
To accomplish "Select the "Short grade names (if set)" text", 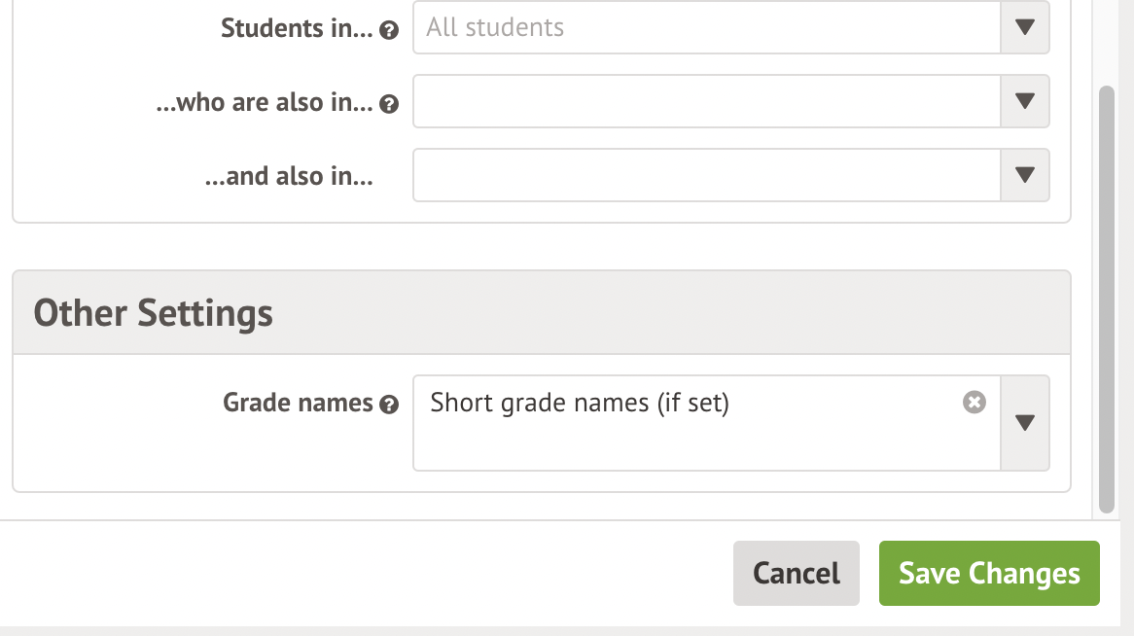I will (x=580, y=403).
